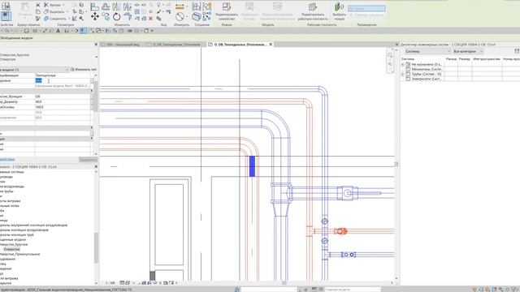
Task: Close the active Техподполье view tab
Action: pyautogui.click(x=271, y=45)
